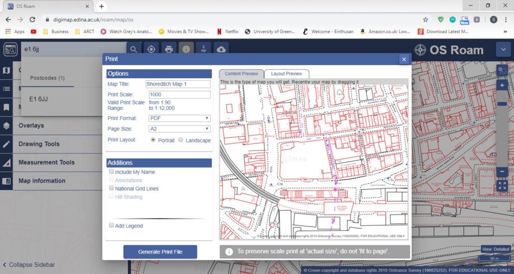
Task: Reload the page in Chrome
Action: click(32, 20)
